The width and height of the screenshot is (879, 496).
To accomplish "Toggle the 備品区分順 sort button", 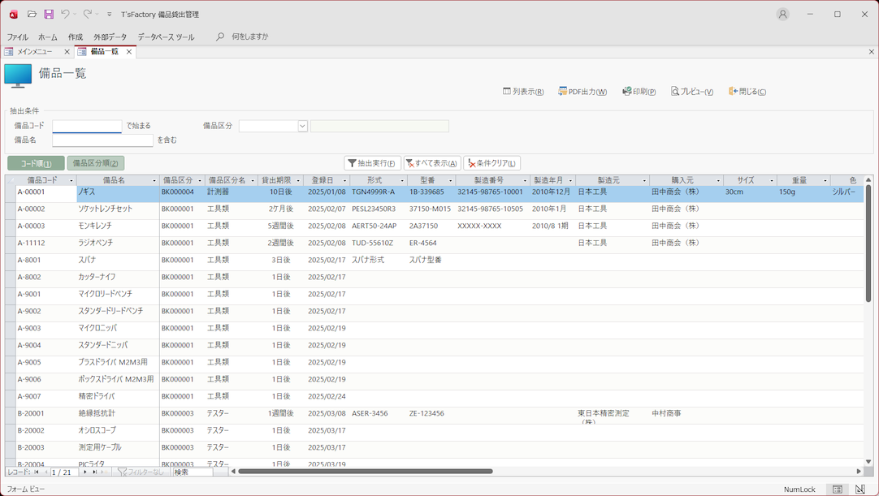I will tap(96, 163).
